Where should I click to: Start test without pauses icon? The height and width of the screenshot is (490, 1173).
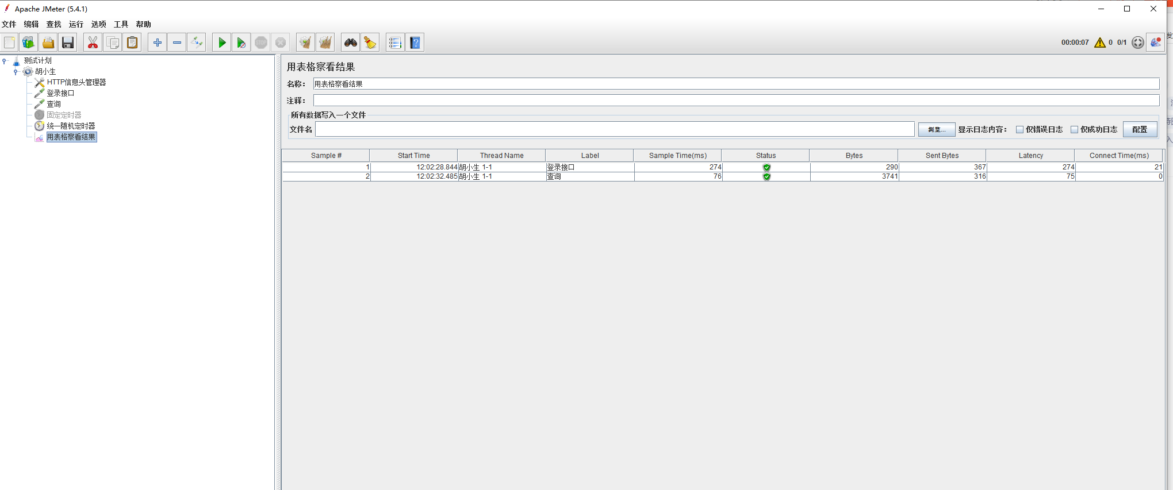[241, 43]
